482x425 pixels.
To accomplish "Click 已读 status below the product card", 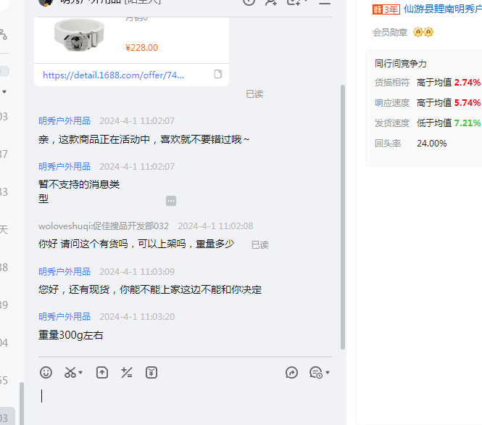I will [x=254, y=94].
